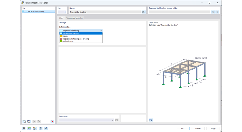Switch to the Trapezoidal sheeting tab
This screenshot has height=132, width=242.
(x=75, y=18)
